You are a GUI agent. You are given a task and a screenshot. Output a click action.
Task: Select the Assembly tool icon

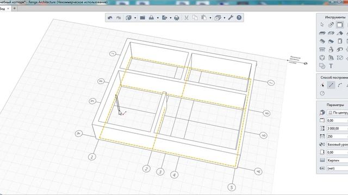[x=322, y=66]
